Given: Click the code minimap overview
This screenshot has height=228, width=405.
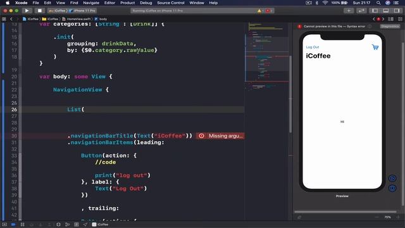Looking at the screenshot, I should tap(266, 57).
